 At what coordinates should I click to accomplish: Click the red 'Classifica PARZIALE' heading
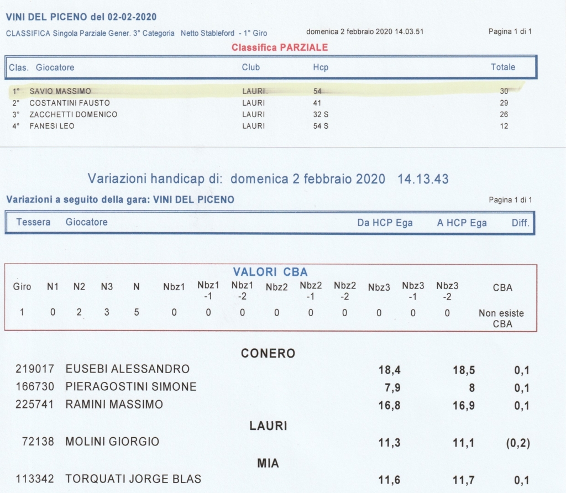click(x=280, y=48)
